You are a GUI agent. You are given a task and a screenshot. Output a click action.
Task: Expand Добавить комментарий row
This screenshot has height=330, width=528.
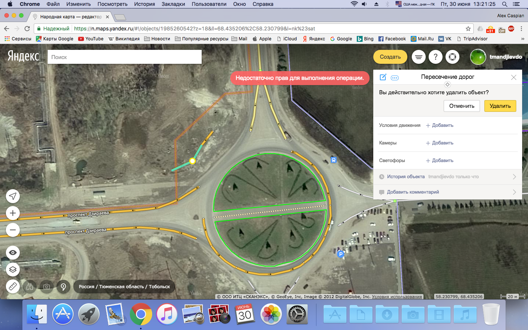click(x=448, y=192)
